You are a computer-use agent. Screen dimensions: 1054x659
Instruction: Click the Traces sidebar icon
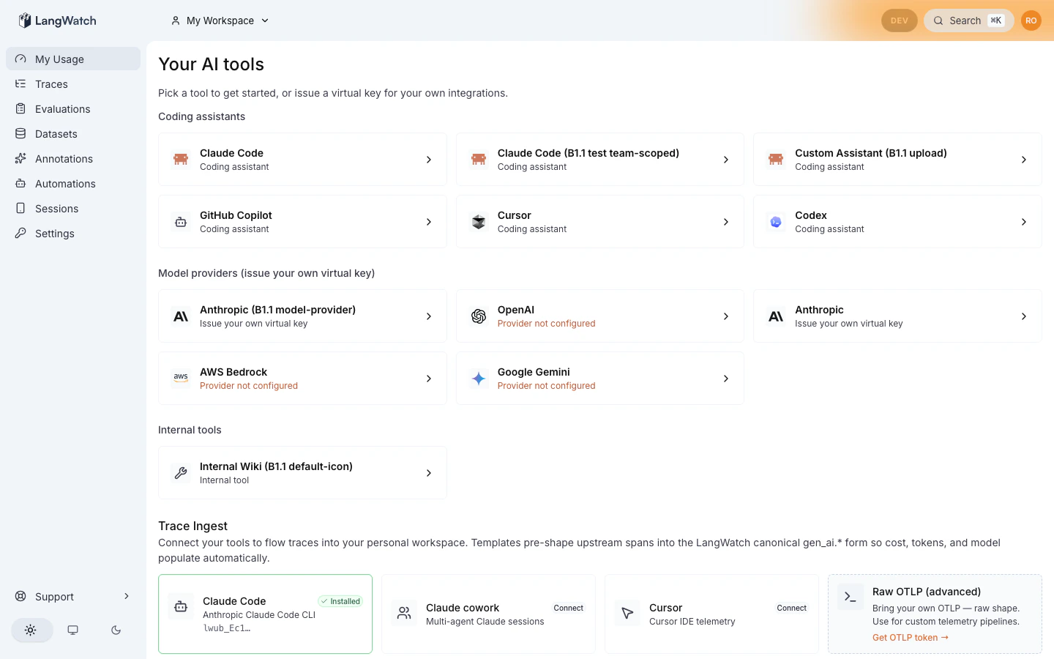coord(20,84)
